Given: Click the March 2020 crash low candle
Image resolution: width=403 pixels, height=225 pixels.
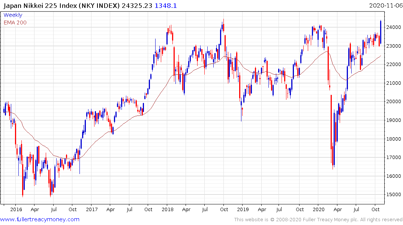Looking at the screenshot, I should 333,156.
